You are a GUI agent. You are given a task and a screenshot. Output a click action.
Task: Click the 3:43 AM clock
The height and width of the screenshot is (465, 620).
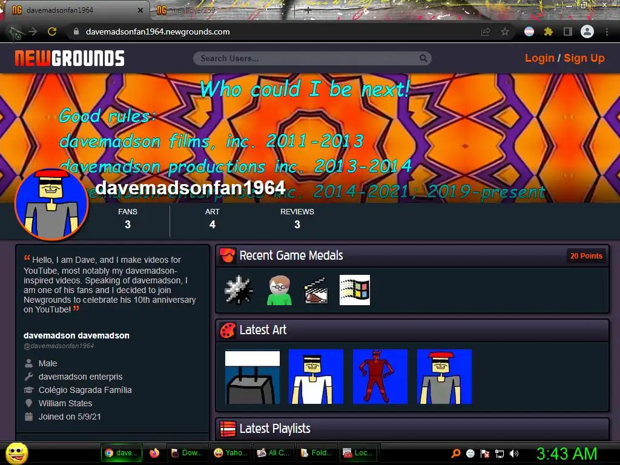(567, 453)
